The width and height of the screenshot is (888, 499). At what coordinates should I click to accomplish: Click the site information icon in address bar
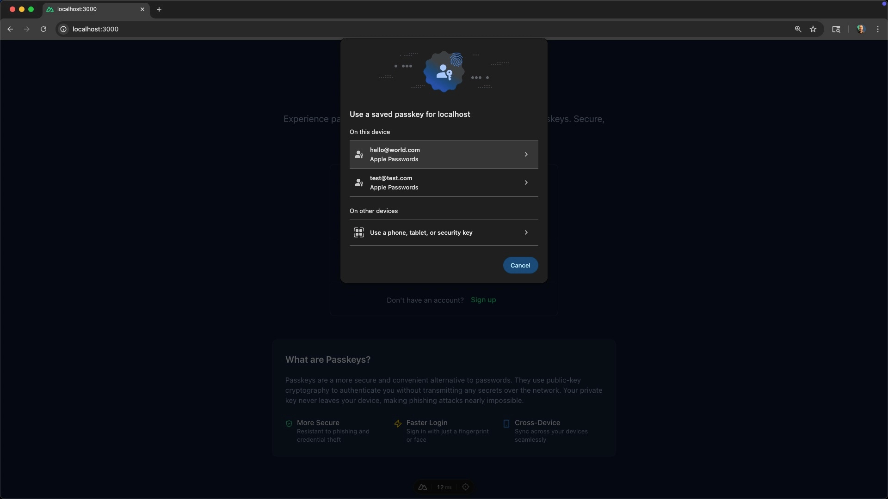[x=63, y=29]
